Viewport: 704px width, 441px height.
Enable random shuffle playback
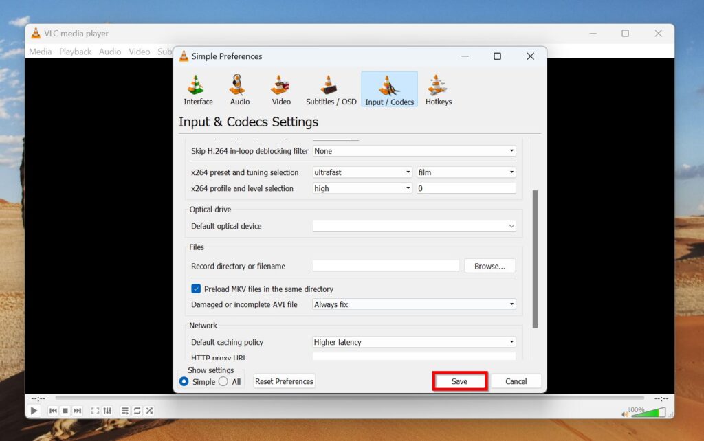pyautogui.click(x=148, y=410)
